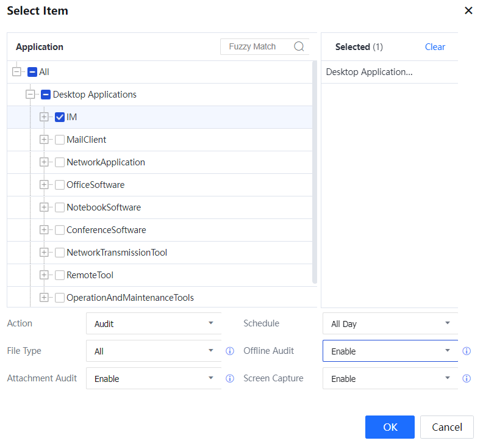Enable the OfficeSoftware checkbox
The image size is (483, 446).
60,185
